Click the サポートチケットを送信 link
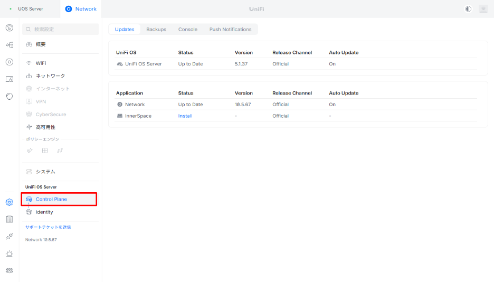494x282 pixels. [x=48, y=227]
